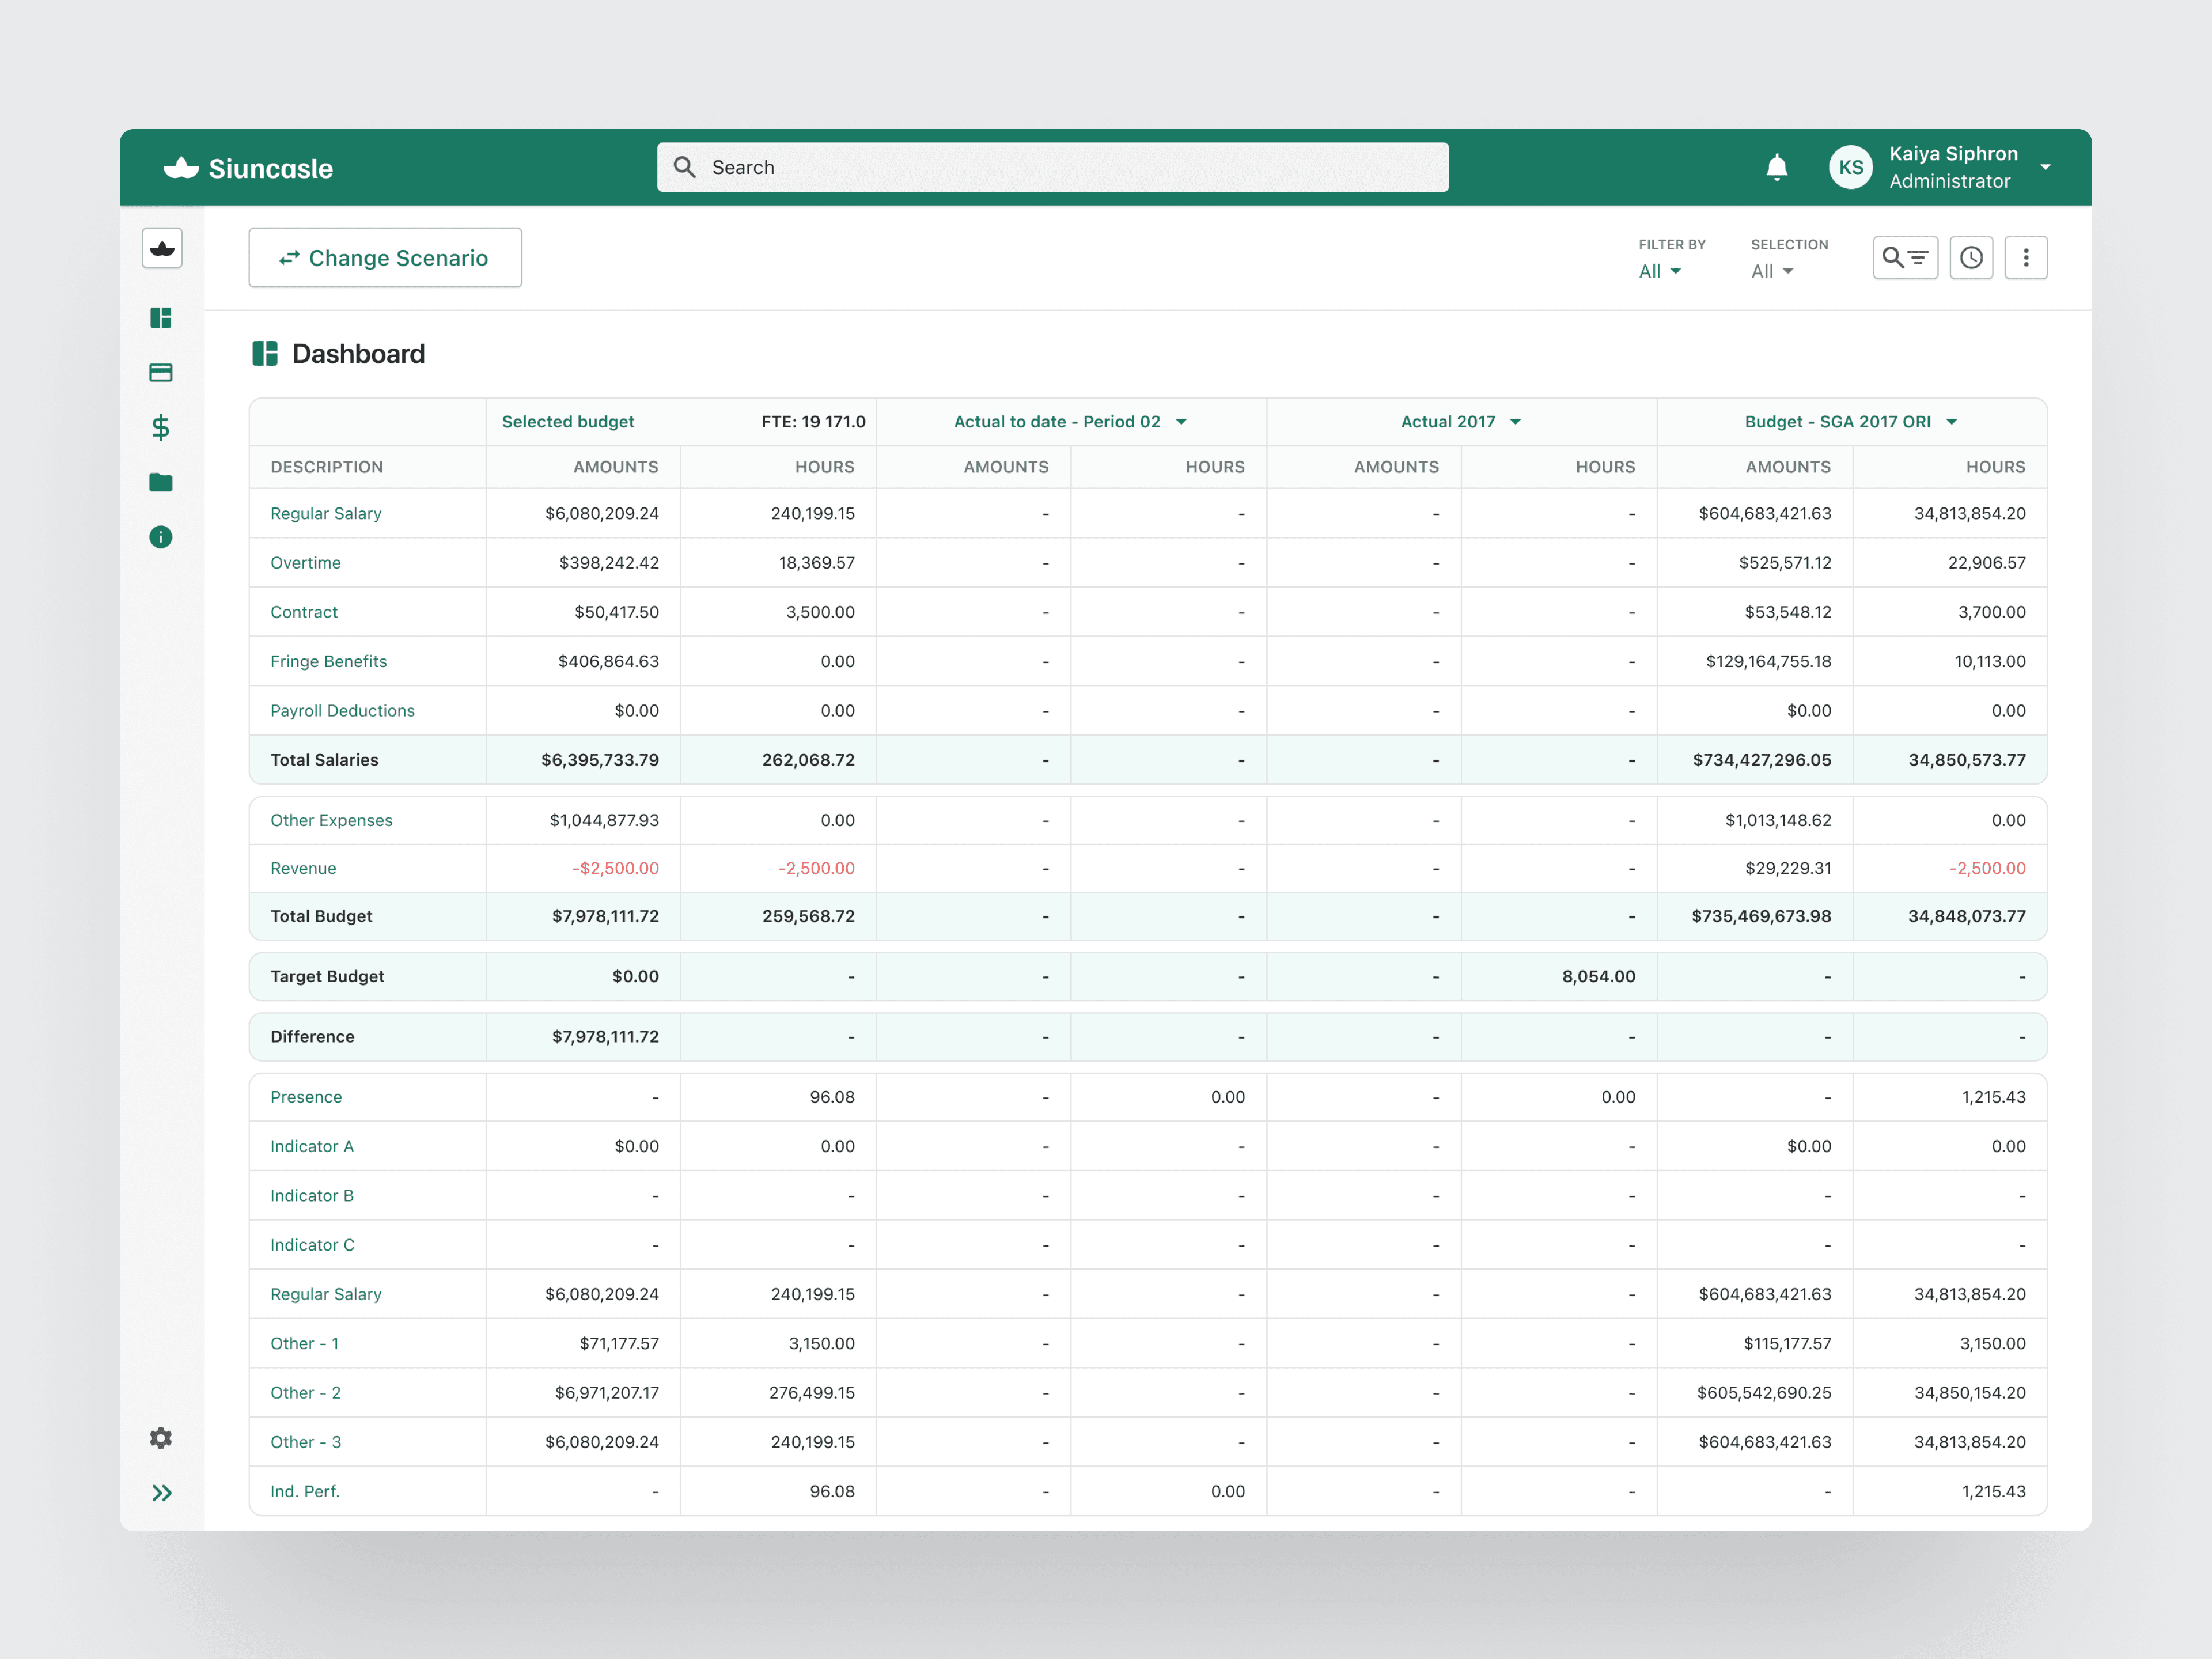
Task: Open the three-dot overflow menu
Action: 2026,257
